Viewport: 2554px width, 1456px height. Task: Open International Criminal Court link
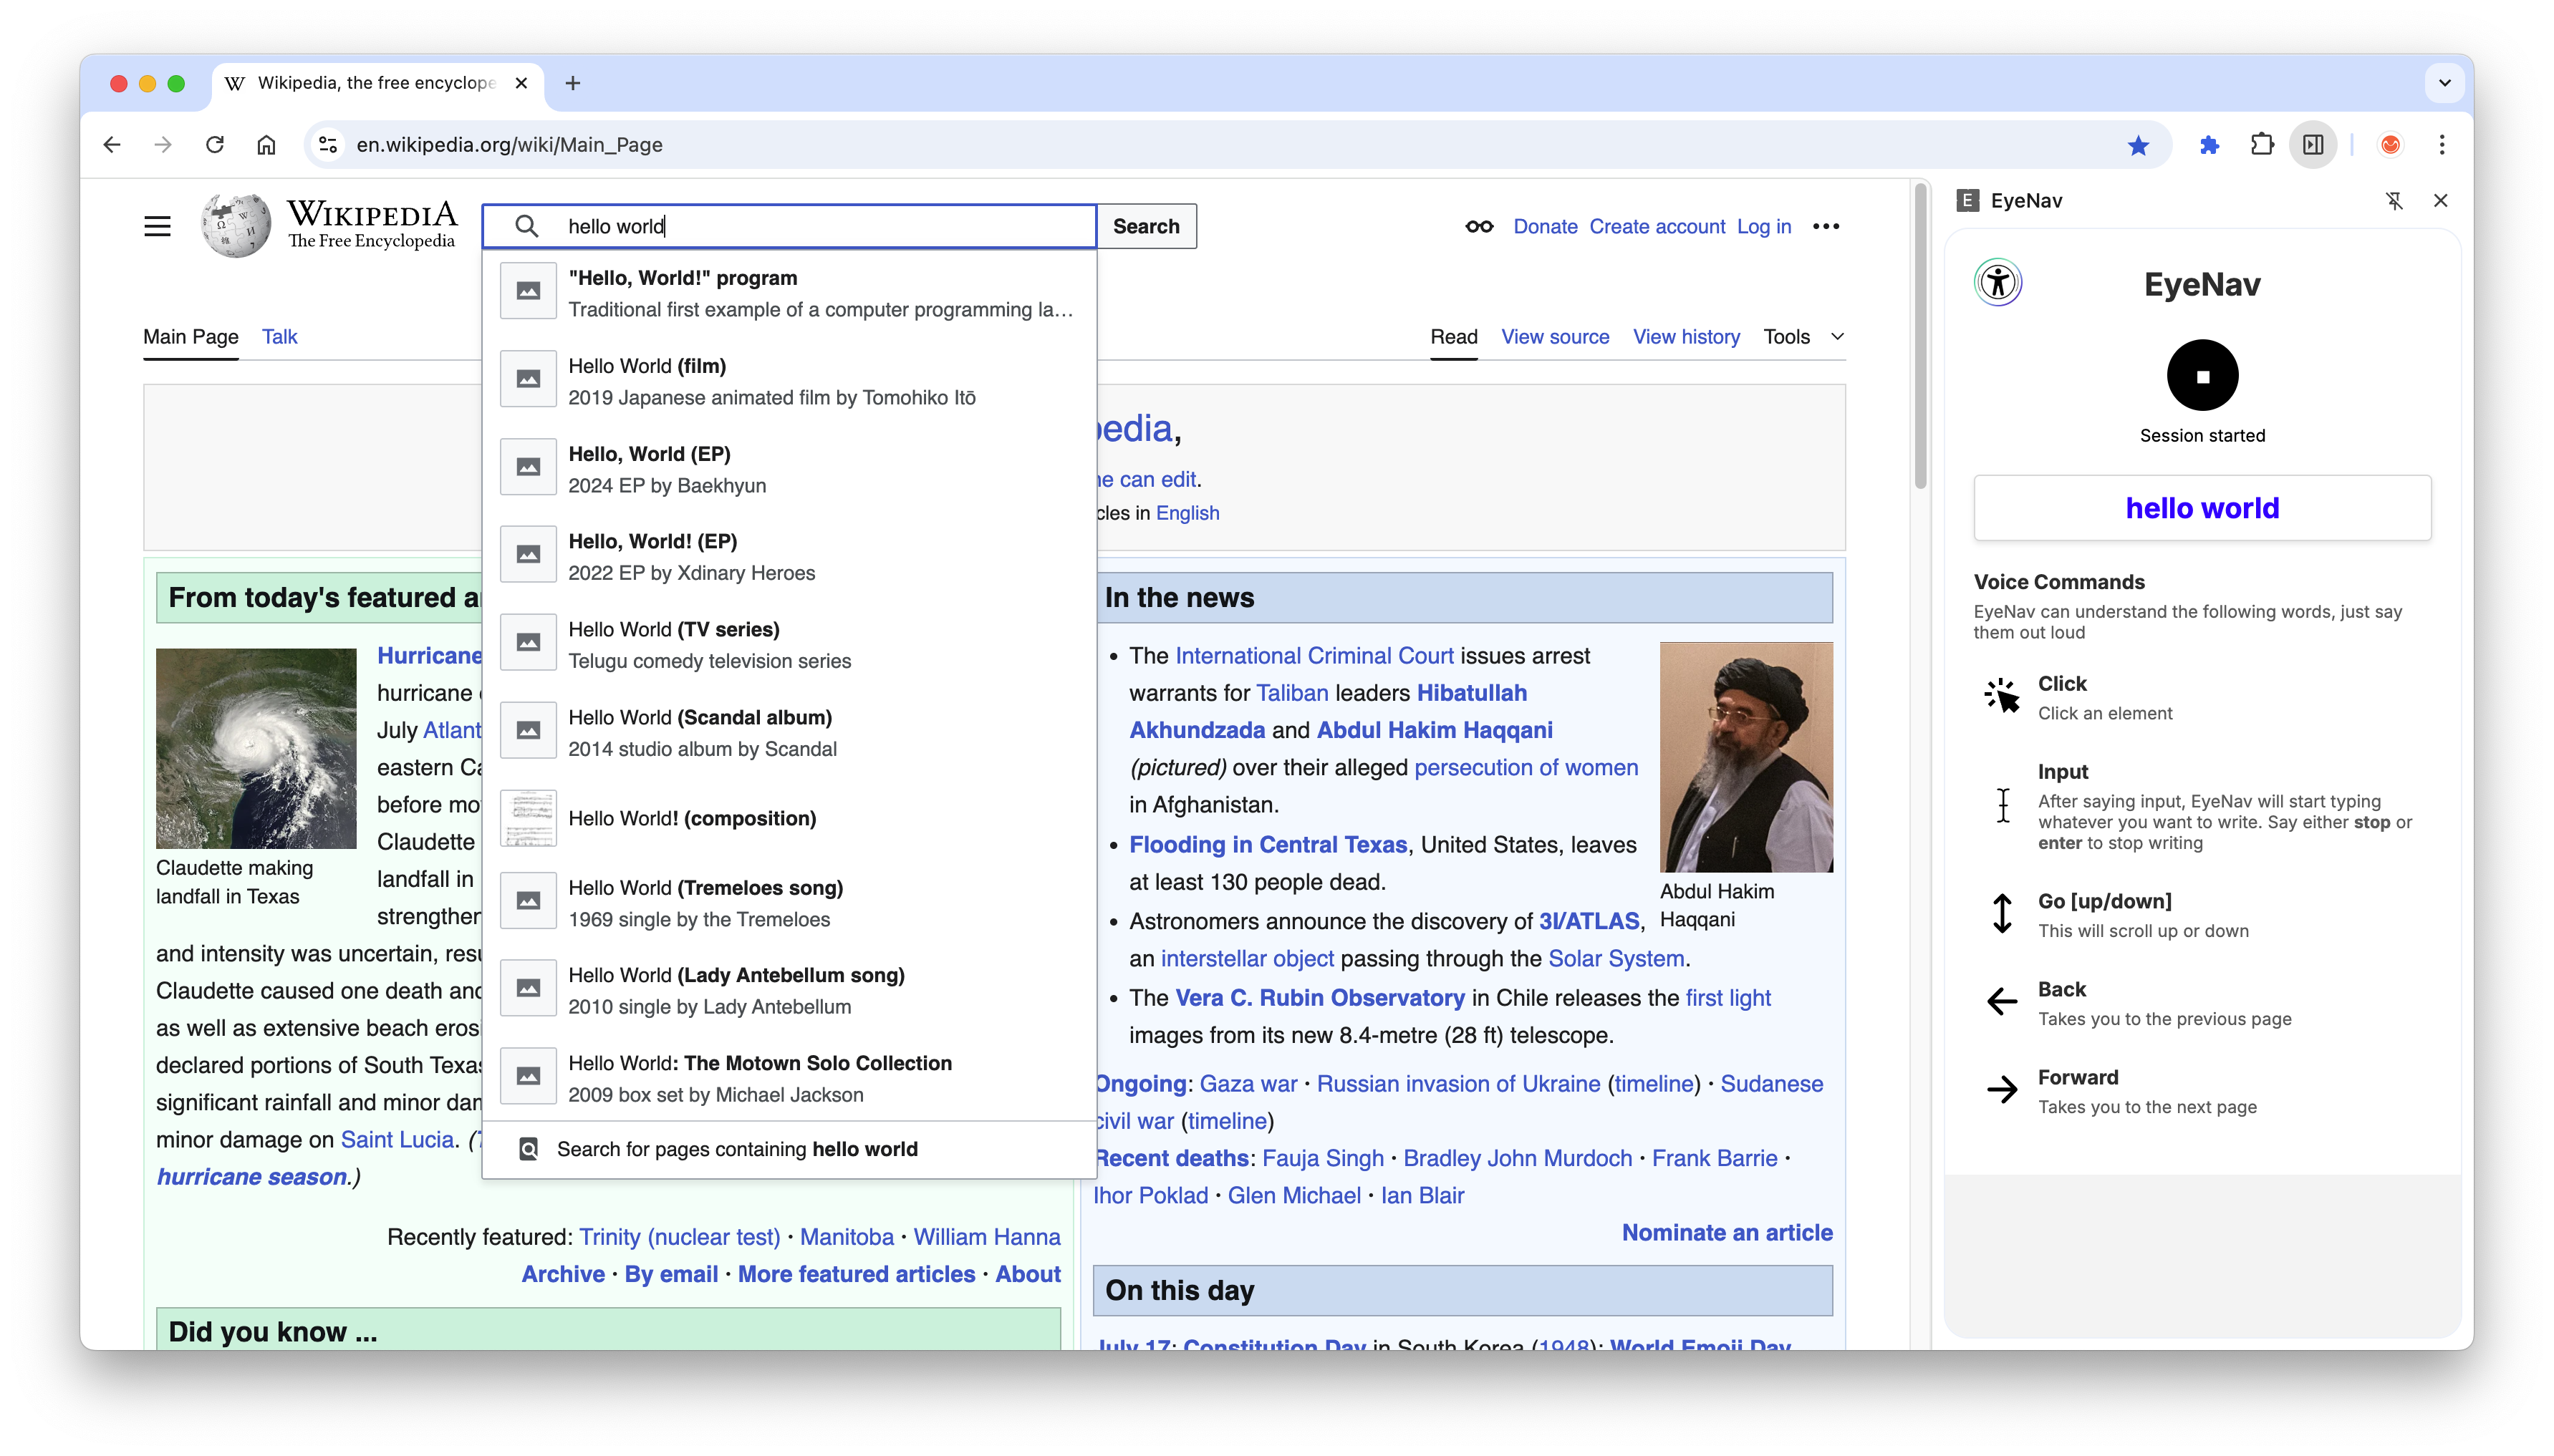pyautogui.click(x=1314, y=656)
